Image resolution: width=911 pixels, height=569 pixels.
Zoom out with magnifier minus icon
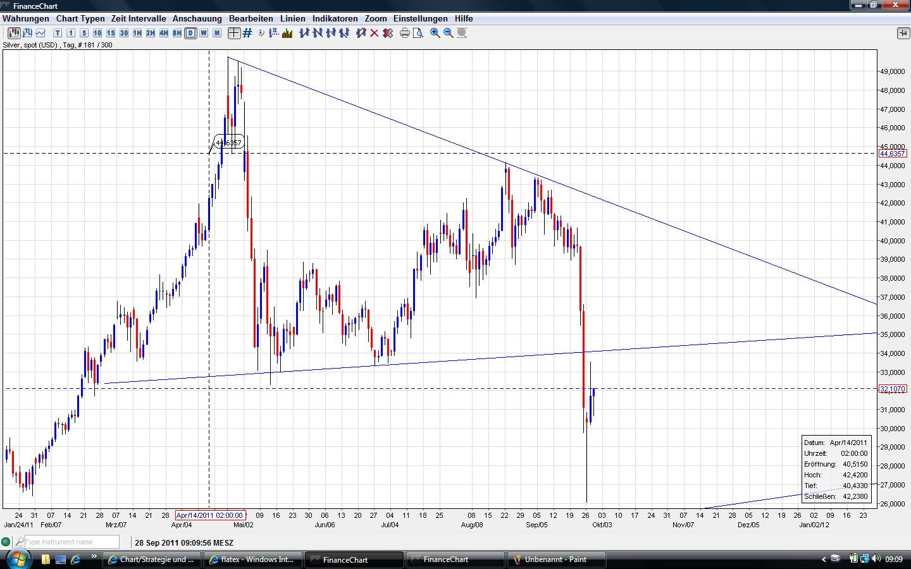[x=449, y=33]
